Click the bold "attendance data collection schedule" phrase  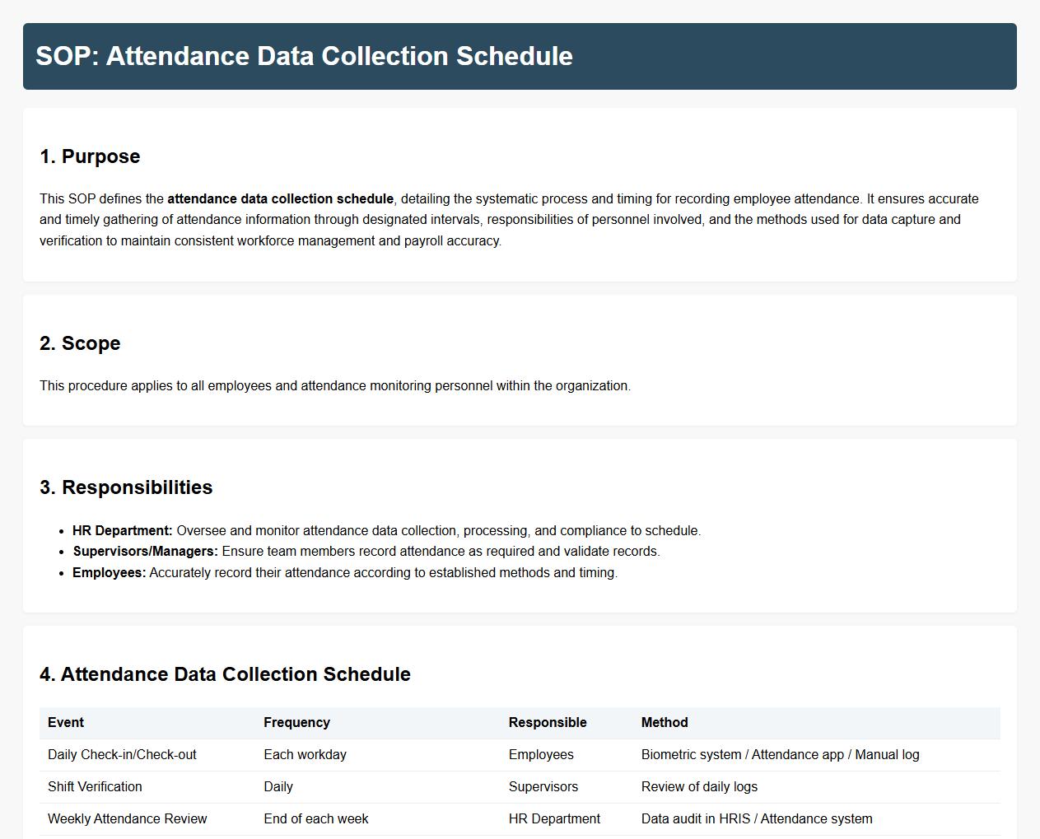click(x=280, y=198)
